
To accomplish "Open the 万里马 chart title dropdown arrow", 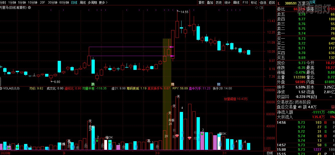I will (x=29, y=8).
